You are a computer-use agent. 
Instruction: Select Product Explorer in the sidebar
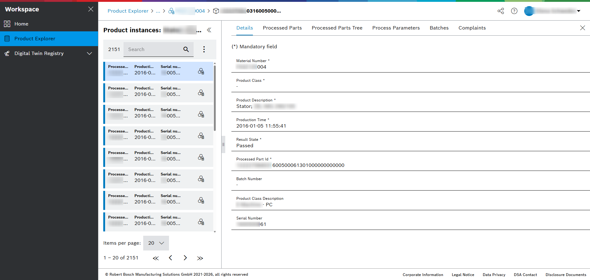tap(49, 39)
